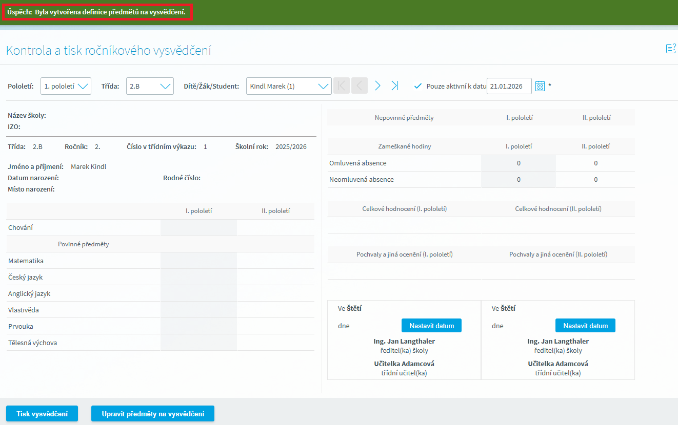
Task: Click the date field showing 21.01.2026
Action: pos(509,86)
